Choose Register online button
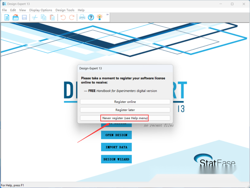 (x=125, y=102)
